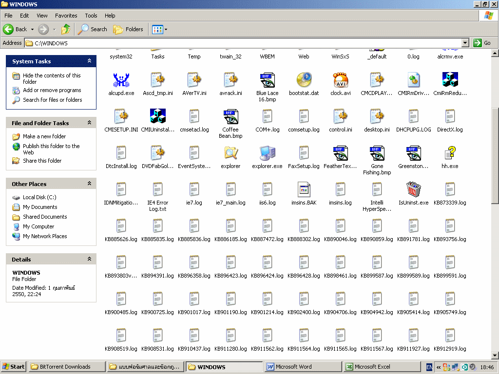Select the CMISETUP.INI settings icon
Screen dimensions: 499x374
click(121, 116)
